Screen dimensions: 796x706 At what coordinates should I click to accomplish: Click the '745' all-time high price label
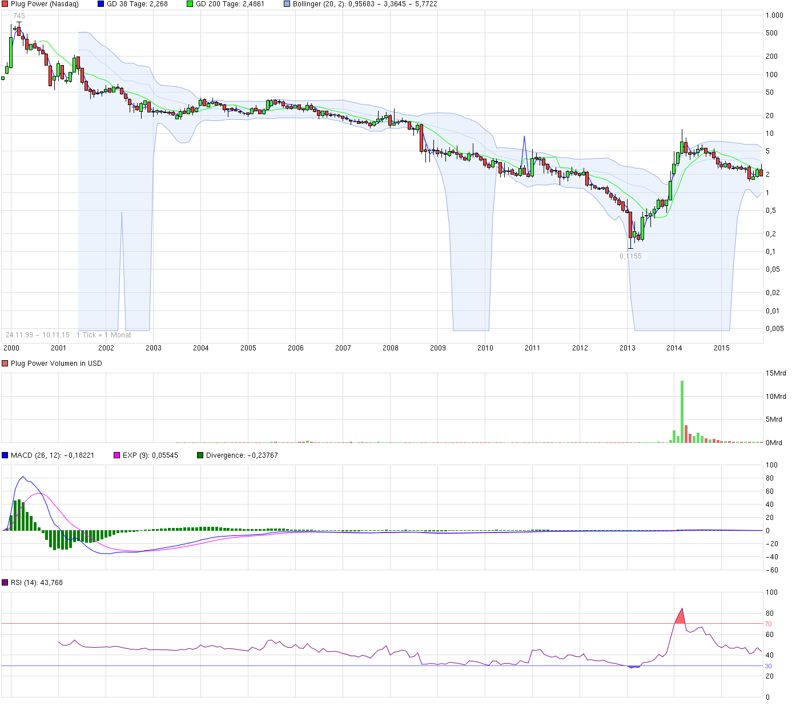19,16
